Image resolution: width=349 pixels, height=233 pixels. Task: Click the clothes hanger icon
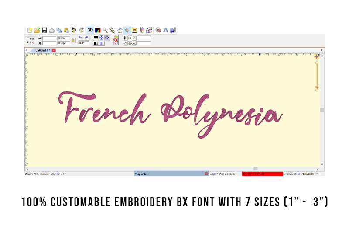tap(120, 30)
